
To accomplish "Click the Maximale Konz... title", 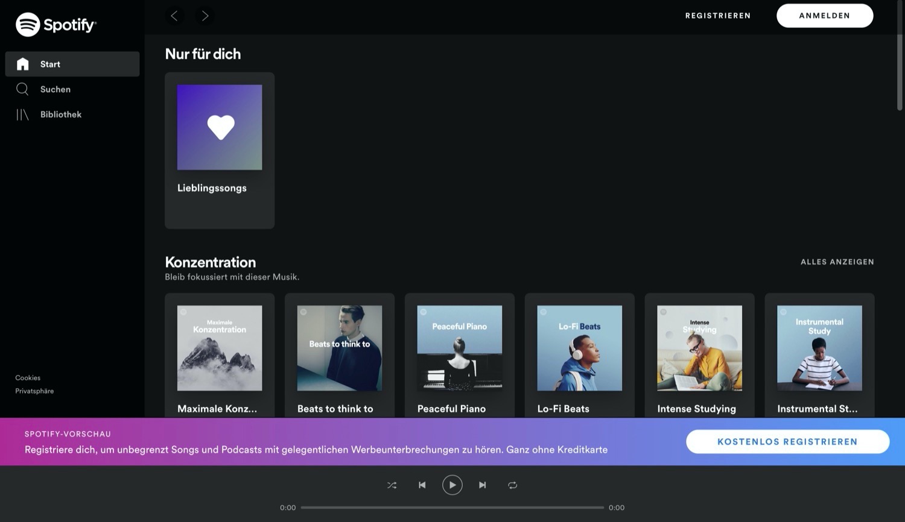I will [217, 409].
